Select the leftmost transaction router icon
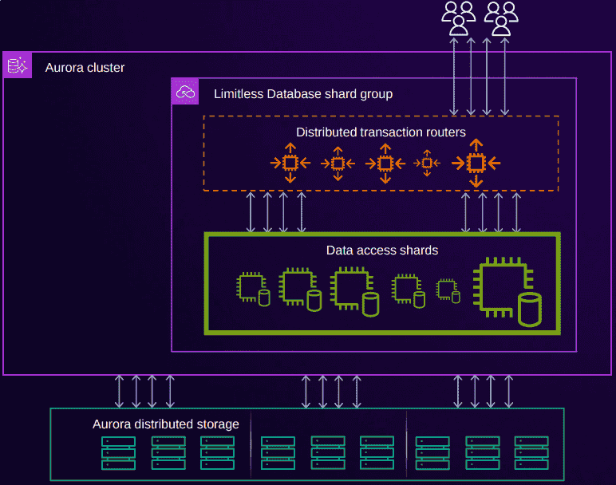 pos(290,163)
